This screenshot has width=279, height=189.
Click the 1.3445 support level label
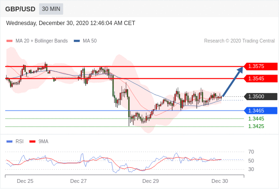256,119
